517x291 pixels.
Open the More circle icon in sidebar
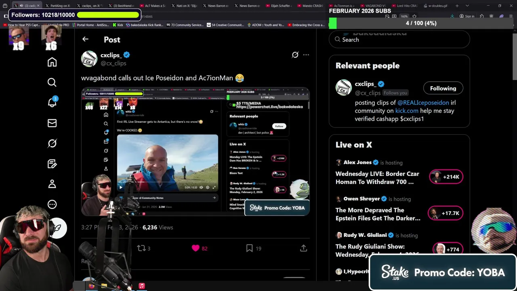(x=52, y=205)
